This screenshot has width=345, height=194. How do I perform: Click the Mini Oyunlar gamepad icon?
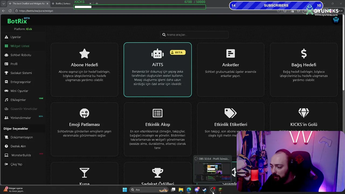click(x=6, y=91)
